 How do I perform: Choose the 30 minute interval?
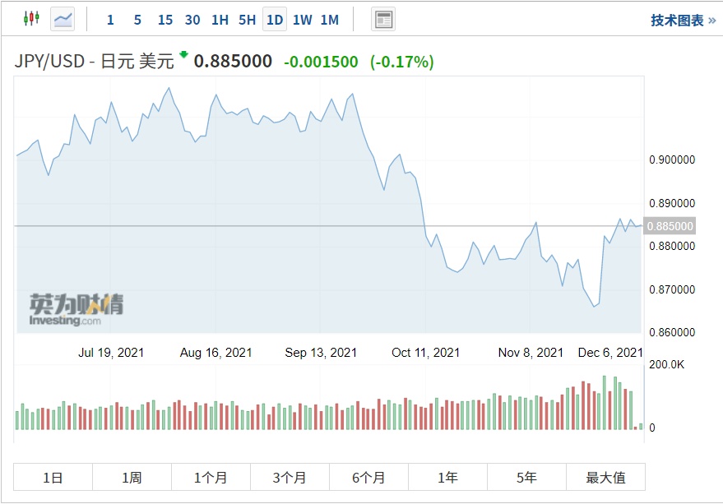pos(192,20)
